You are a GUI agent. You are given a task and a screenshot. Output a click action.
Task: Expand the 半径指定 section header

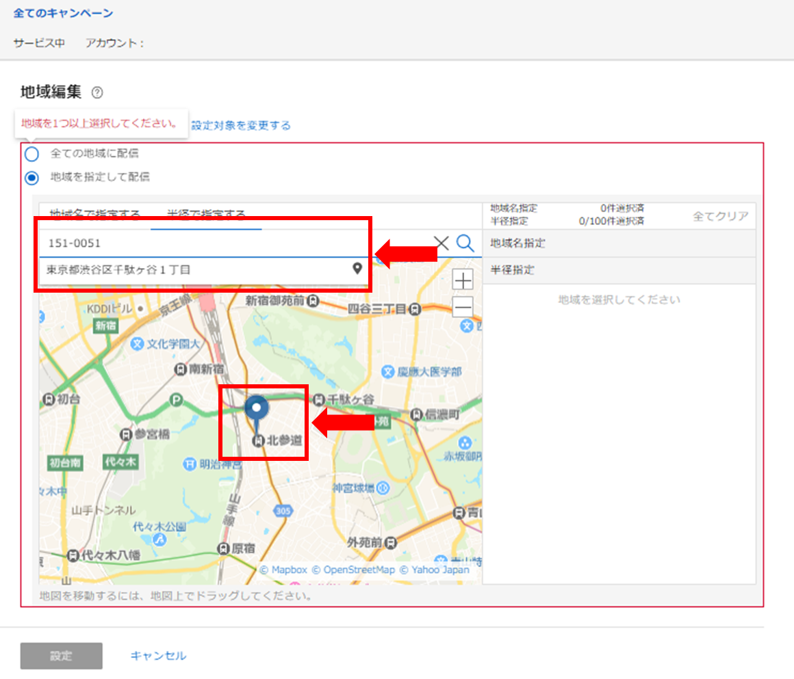(x=619, y=270)
